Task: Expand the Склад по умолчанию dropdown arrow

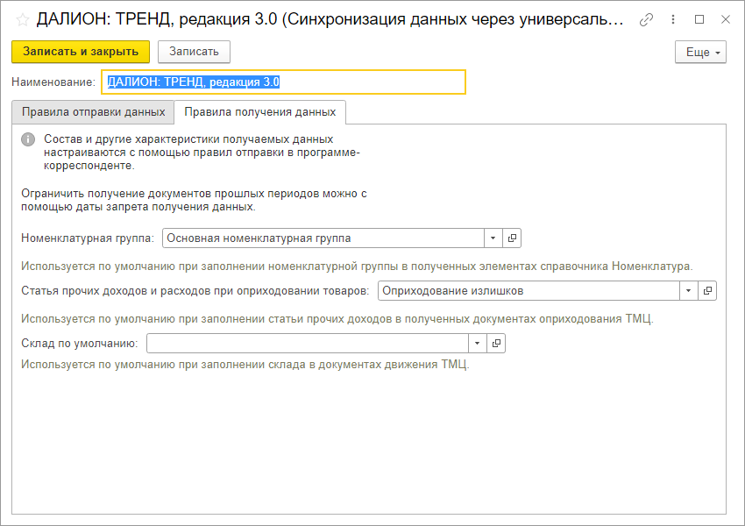Action: (x=477, y=343)
